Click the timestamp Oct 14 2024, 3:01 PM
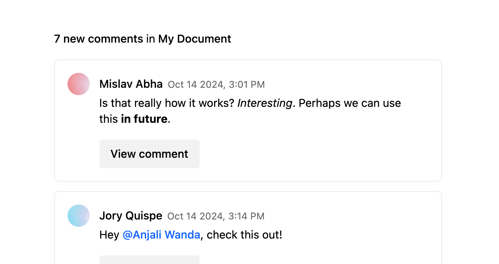 click(216, 85)
